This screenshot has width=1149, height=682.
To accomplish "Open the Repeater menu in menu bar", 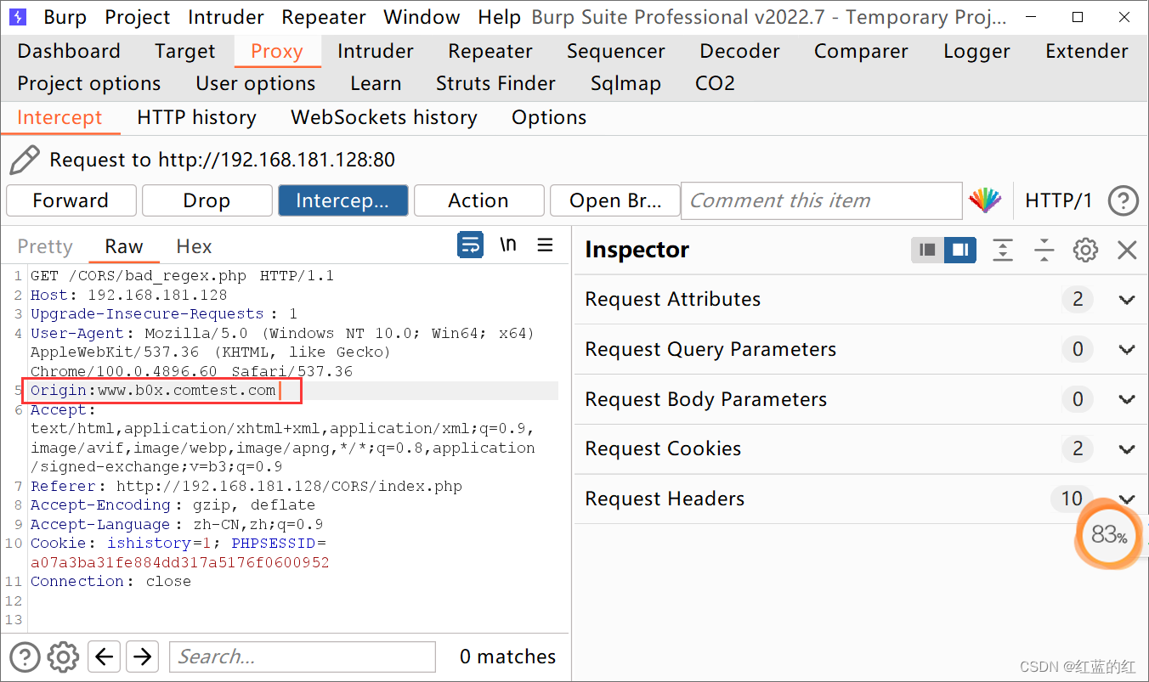I will (324, 17).
